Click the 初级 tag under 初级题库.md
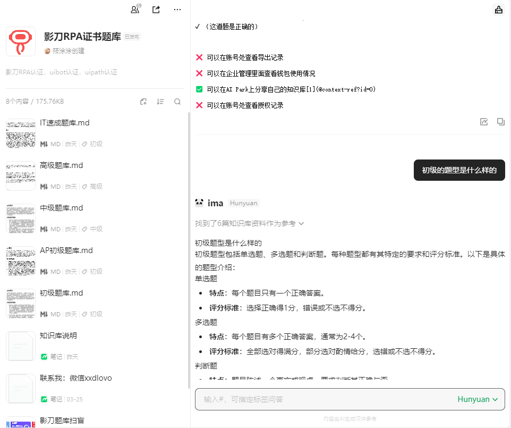The image size is (511, 428). pyautogui.click(x=96, y=314)
